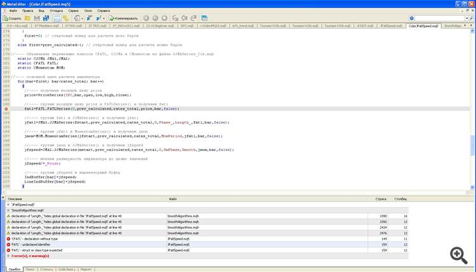Viewport: 476px width, 272px height.
Task: Click the blue globe icon beside the search box
Action: click(x=411, y=18)
